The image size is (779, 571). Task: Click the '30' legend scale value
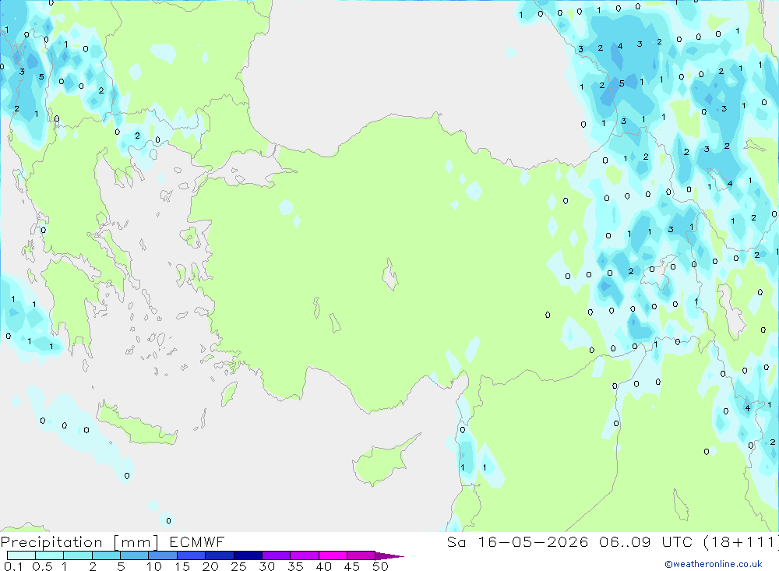click(x=266, y=566)
